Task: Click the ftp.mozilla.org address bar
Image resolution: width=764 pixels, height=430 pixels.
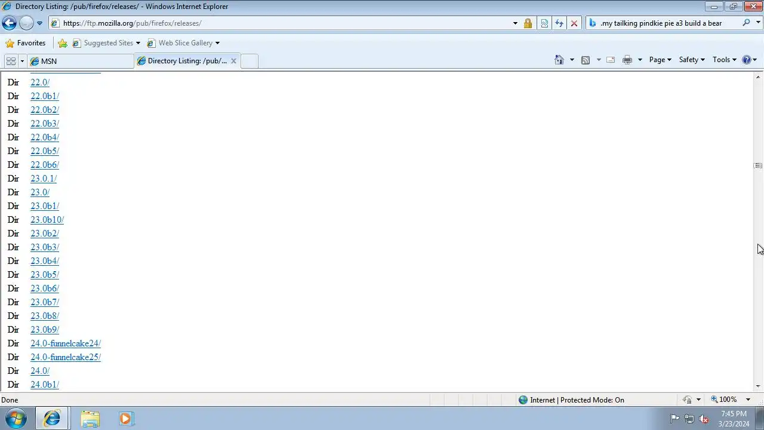Action: click(281, 23)
